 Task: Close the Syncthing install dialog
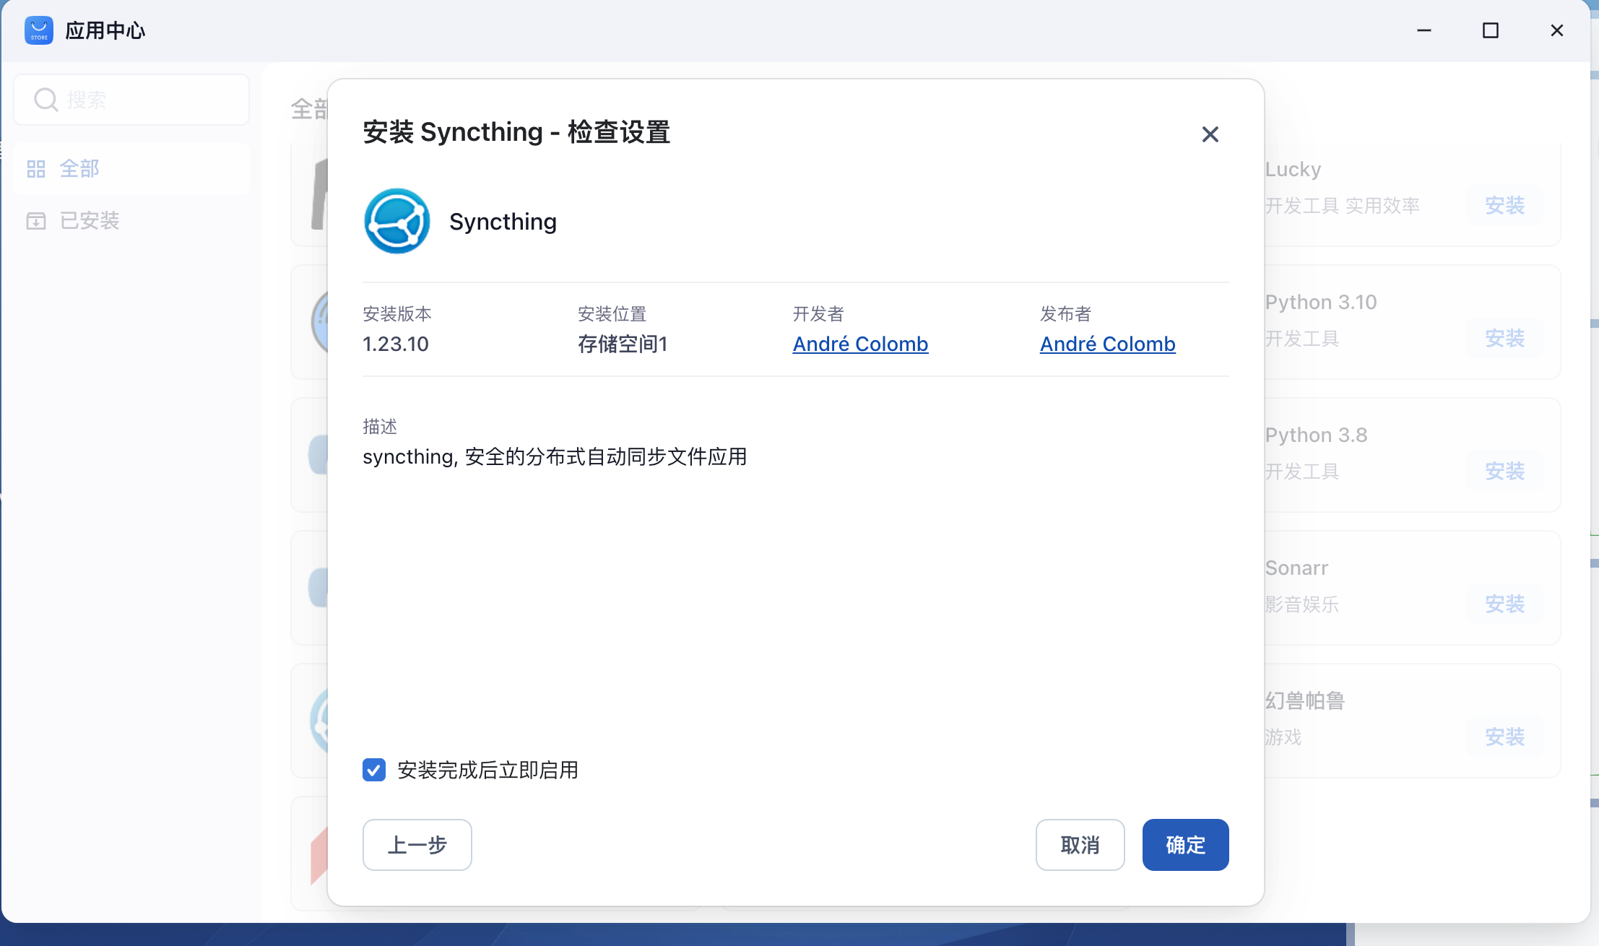coord(1210,134)
